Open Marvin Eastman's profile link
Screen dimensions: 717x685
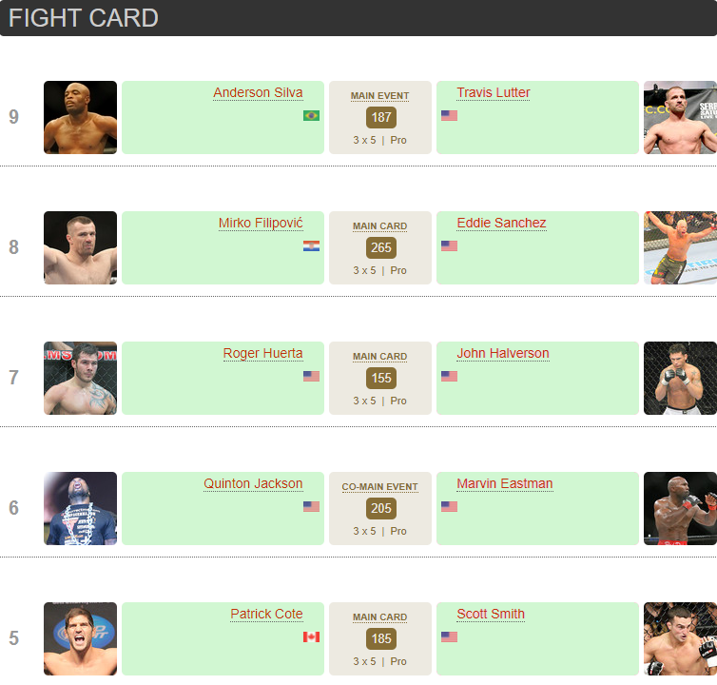[x=504, y=483]
